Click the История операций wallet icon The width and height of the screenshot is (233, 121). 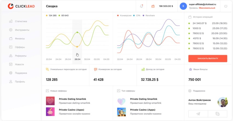coord(190,17)
